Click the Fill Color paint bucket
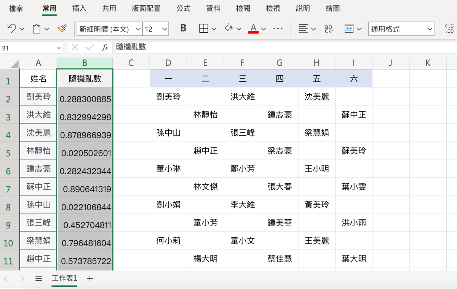 [x=229, y=29]
